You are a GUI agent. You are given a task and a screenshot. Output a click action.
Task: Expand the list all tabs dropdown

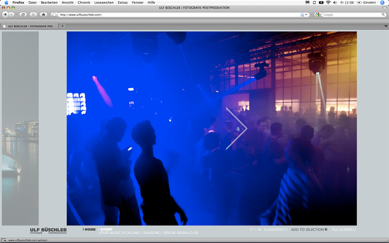[386, 26]
